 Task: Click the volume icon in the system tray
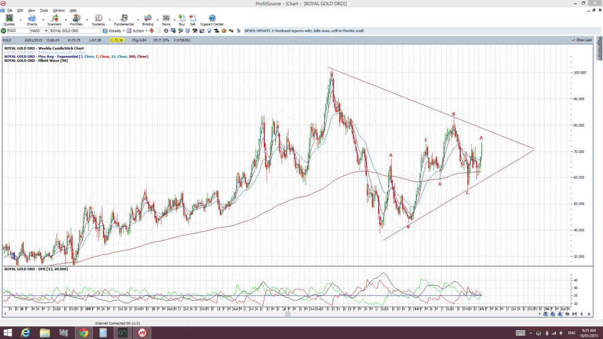[561, 333]
